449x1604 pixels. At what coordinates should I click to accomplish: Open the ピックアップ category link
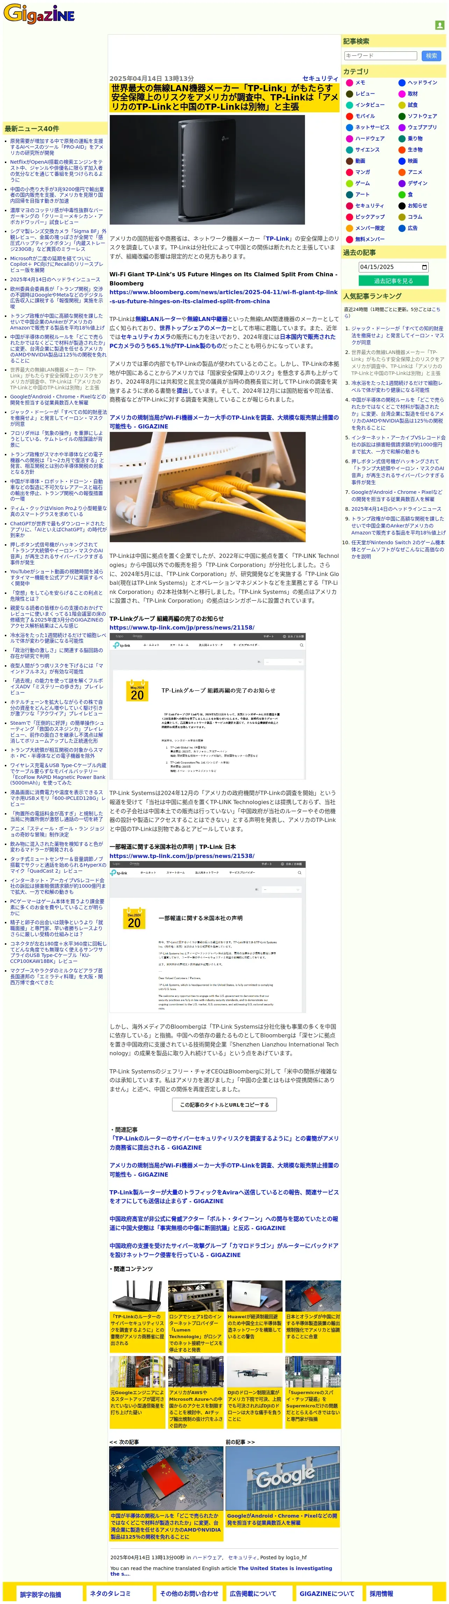[370, 217]
